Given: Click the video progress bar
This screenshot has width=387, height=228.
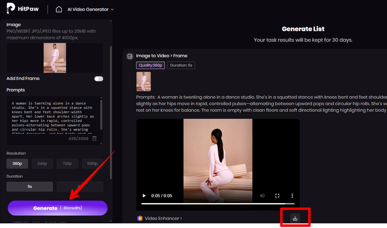Looking at the screenshot, I should pos(218,204).
